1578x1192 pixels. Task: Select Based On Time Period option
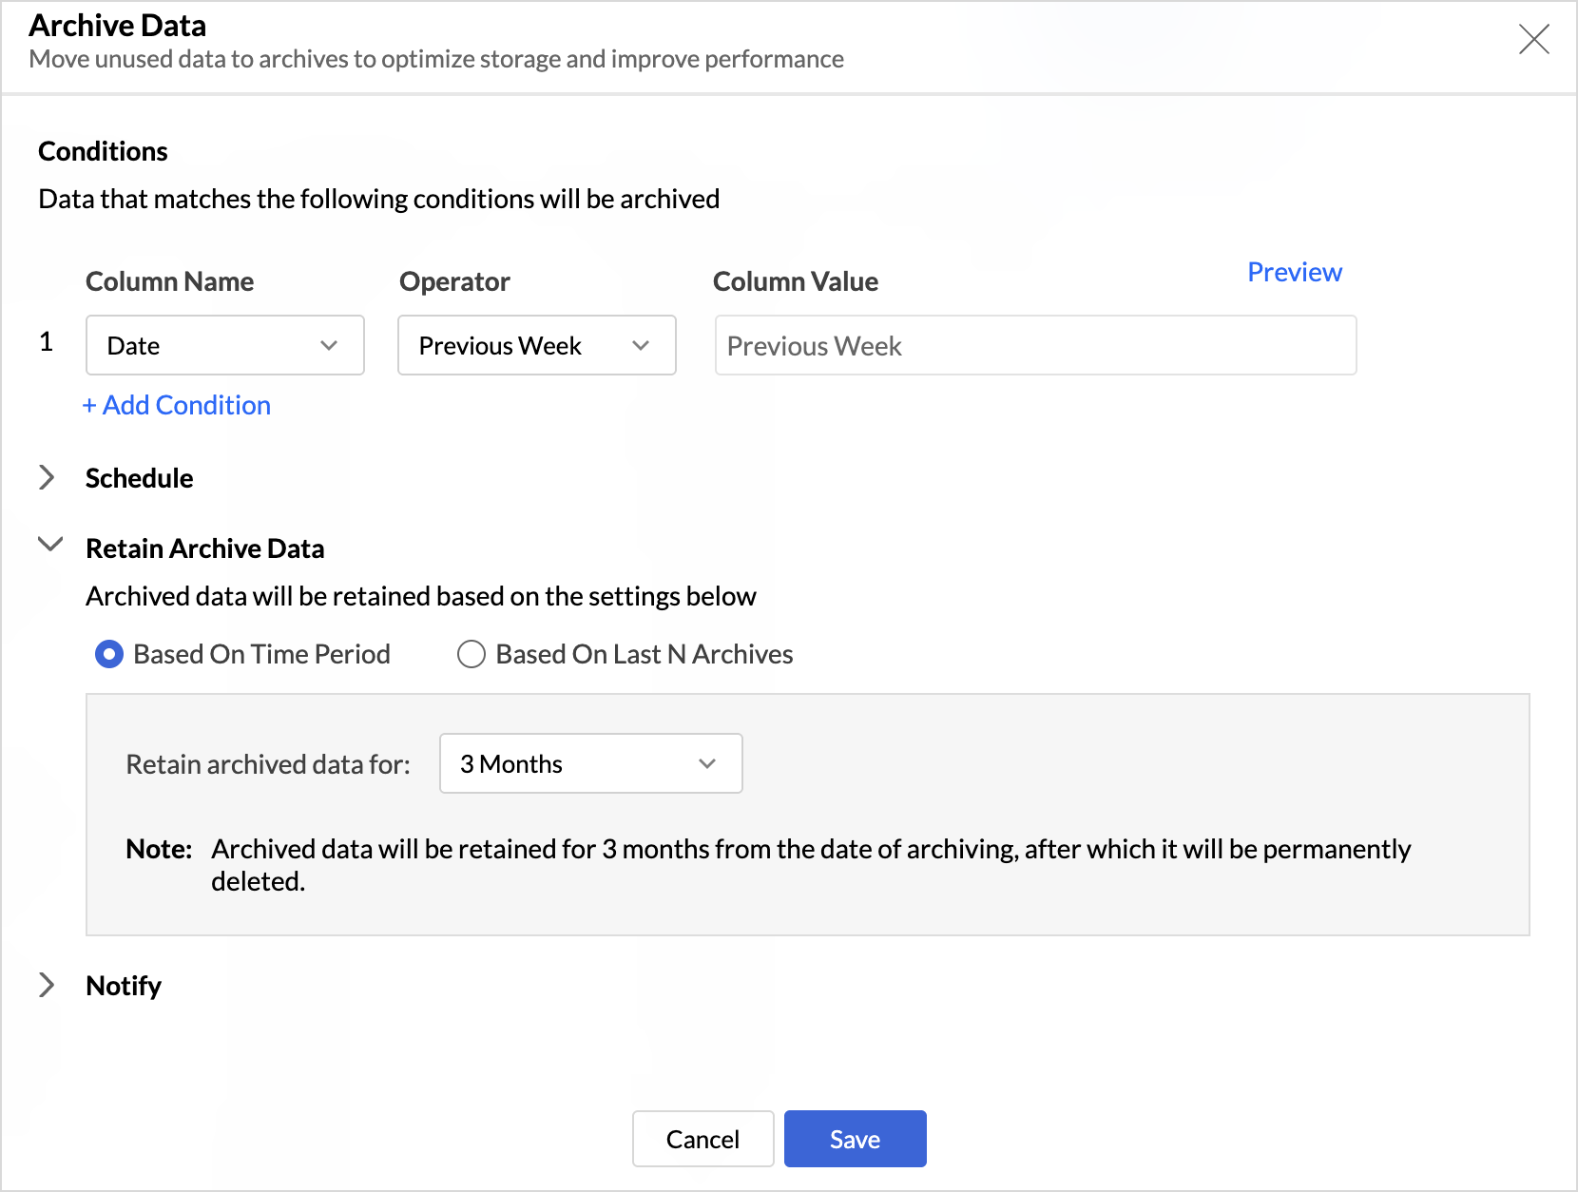pos(109,654)
